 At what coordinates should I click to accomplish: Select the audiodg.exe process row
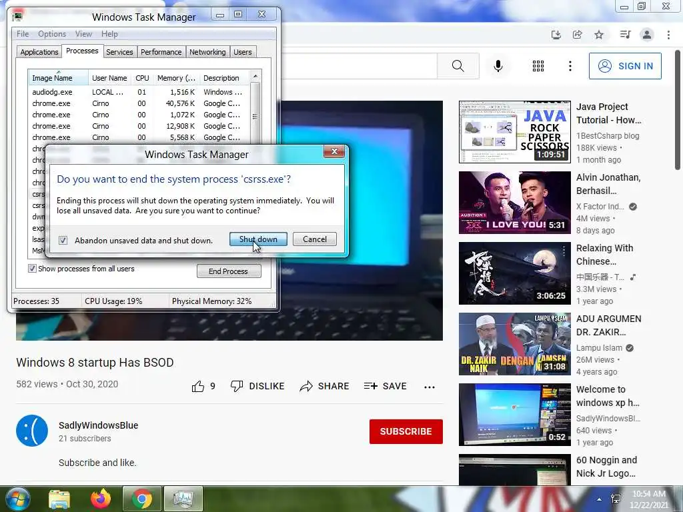[x=139, y=92]
